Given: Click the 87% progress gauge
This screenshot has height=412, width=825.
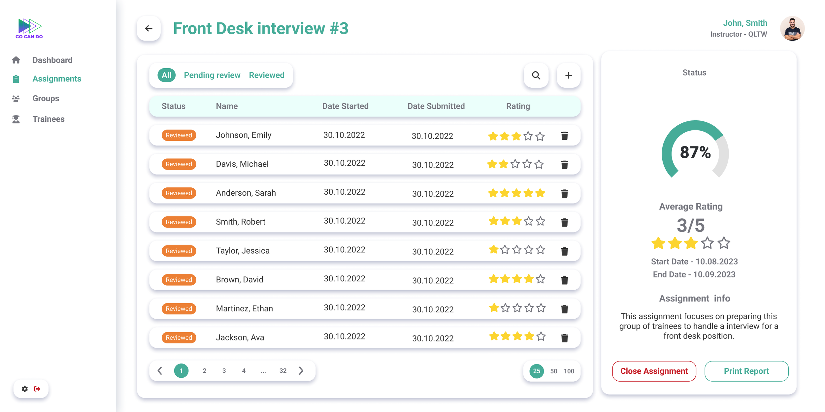Looking at the screenshot, I should click(695, 152).
